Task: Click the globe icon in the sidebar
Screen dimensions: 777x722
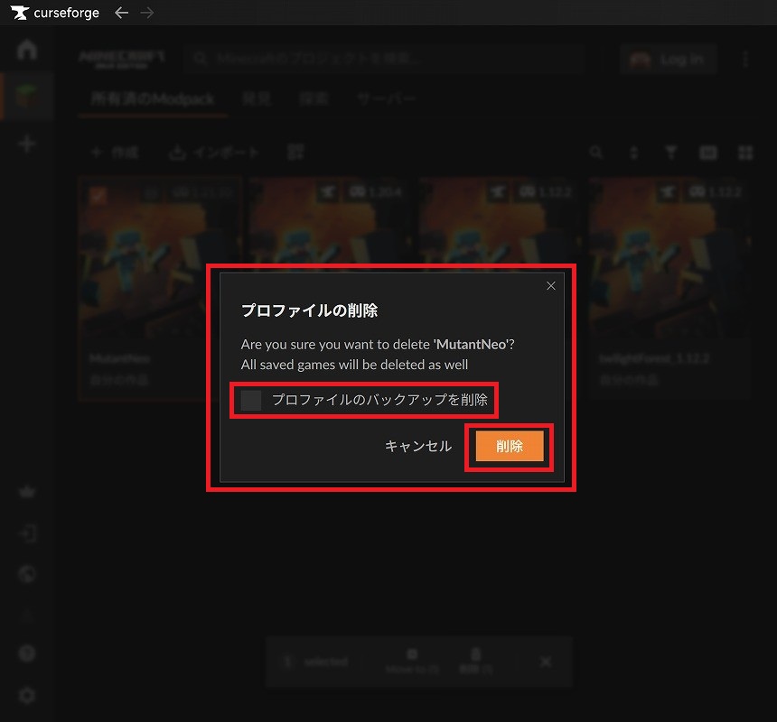Action: tap(27, 574)
